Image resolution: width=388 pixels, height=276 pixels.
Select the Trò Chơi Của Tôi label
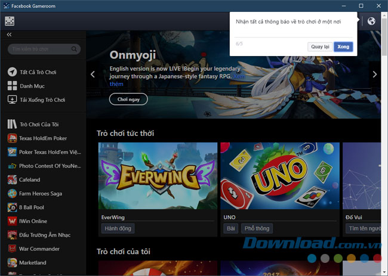[x=39, y=124]
